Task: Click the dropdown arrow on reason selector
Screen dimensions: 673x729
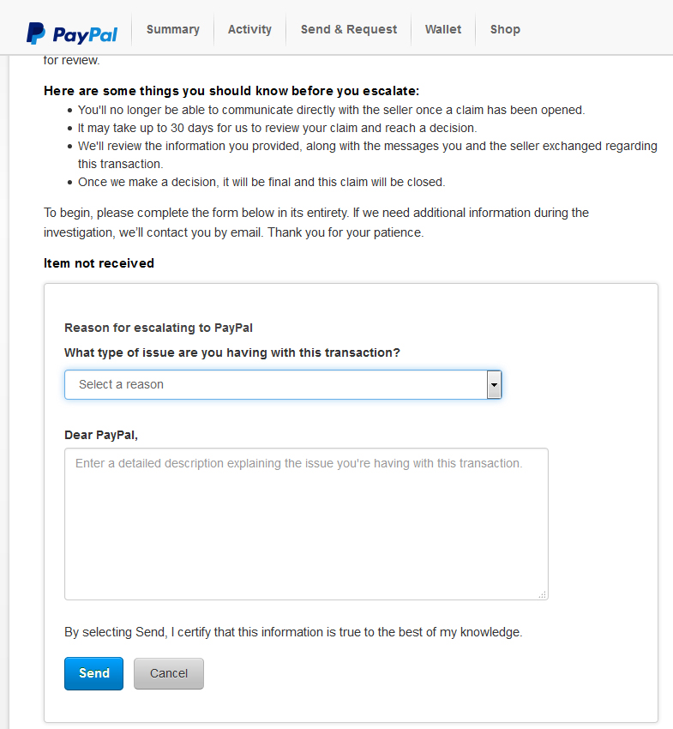Action: 494,385
